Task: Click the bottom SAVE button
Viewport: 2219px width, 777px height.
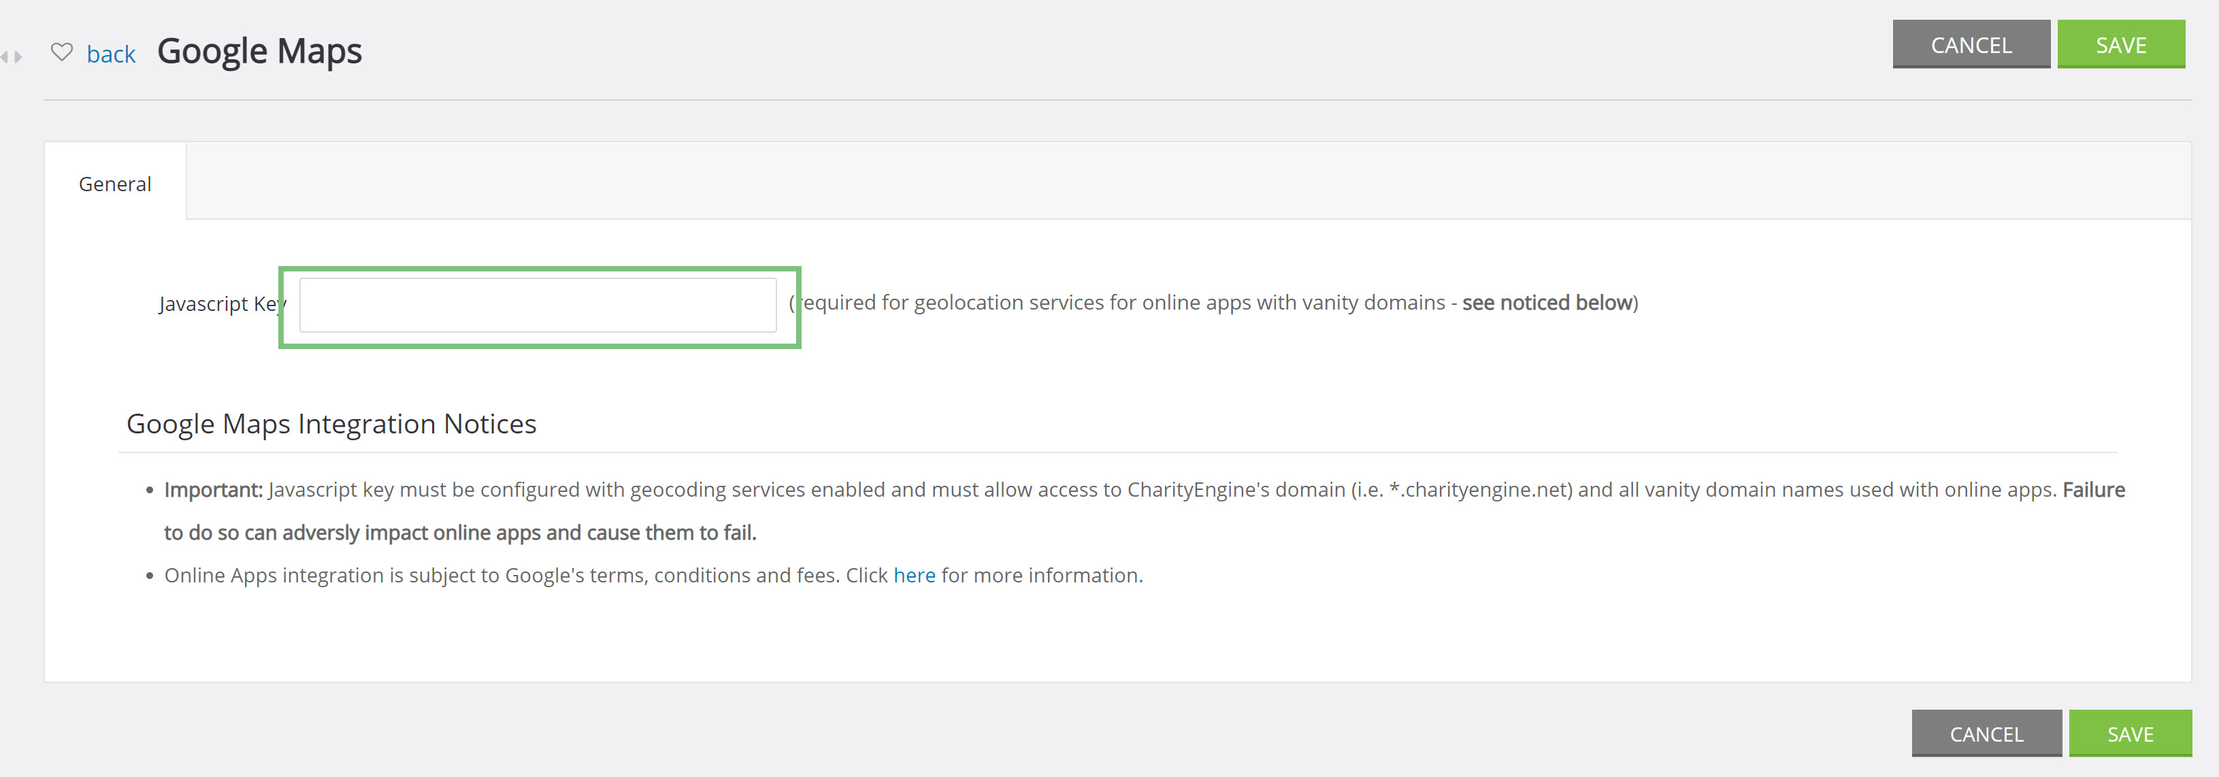Action: (x=2131, y=734)
